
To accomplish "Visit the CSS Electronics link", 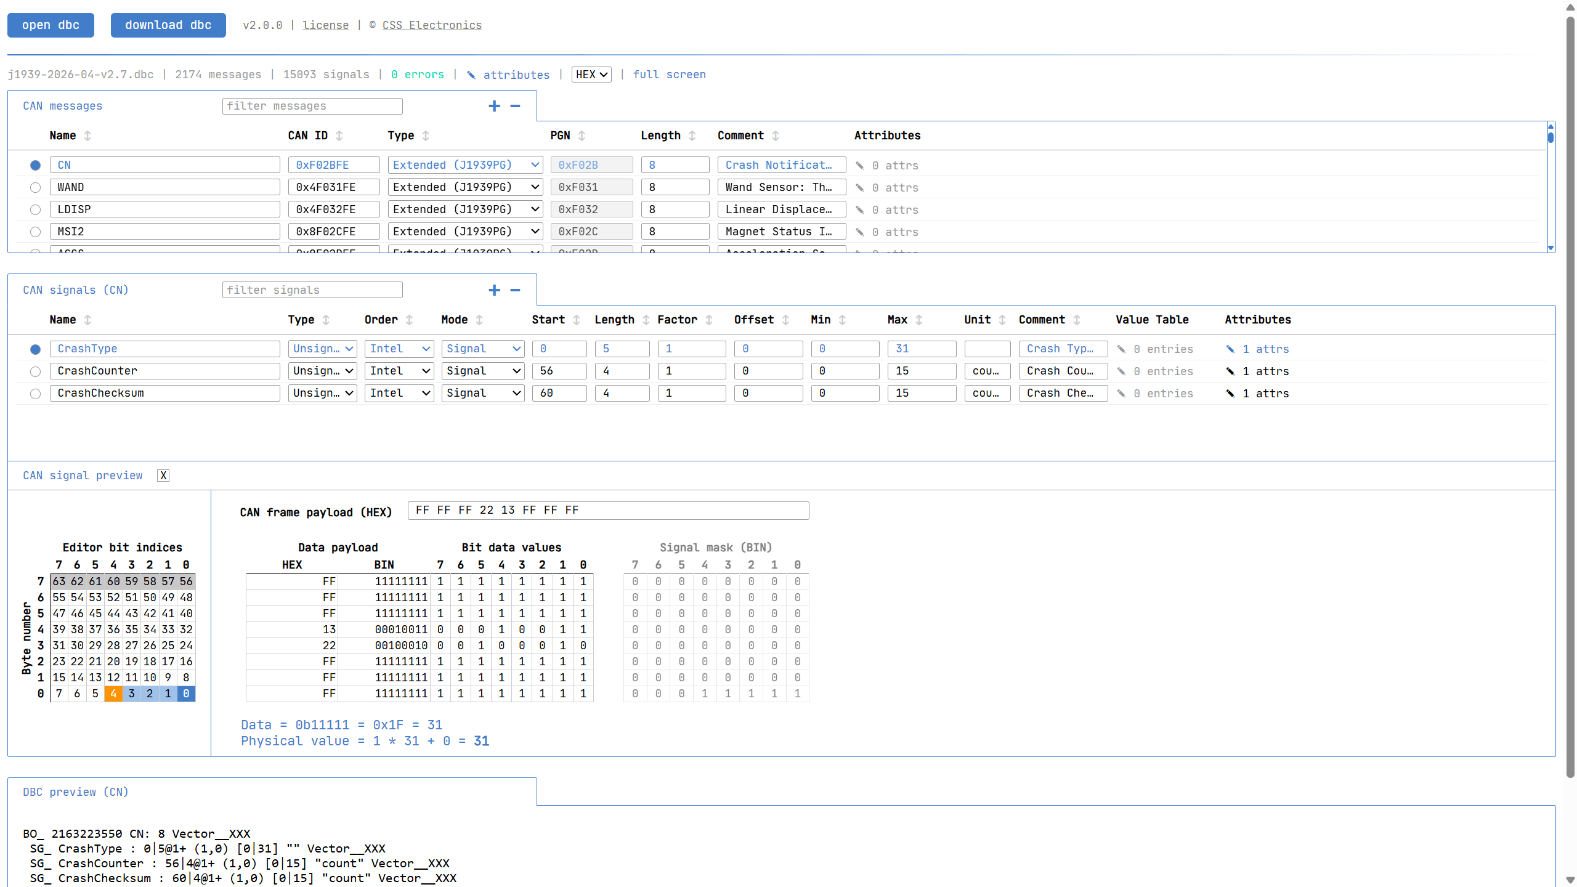I will [x=432, y=25].
